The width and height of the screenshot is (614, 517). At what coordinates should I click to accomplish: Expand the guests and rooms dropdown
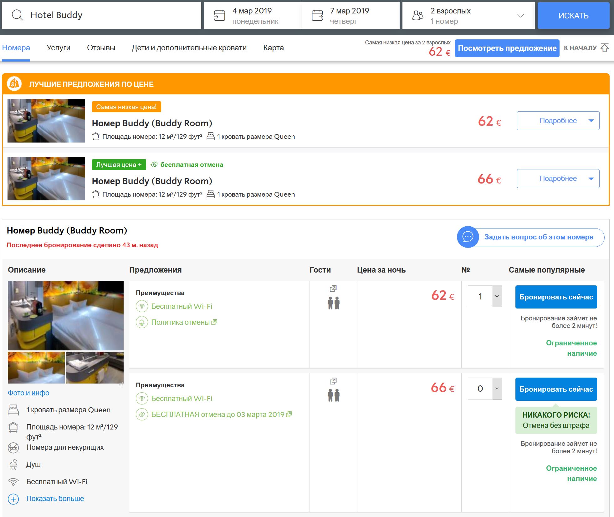click(x=520, y=16)
